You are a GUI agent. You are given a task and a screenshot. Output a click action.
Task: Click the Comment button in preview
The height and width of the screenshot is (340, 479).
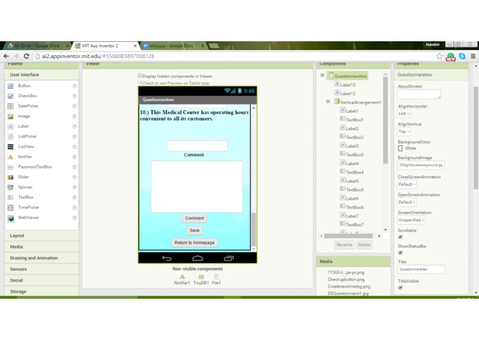pyautogui.click(x=194, y=218)
